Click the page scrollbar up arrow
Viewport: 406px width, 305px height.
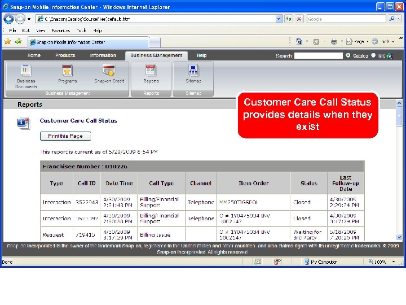[x=399, y=103]
